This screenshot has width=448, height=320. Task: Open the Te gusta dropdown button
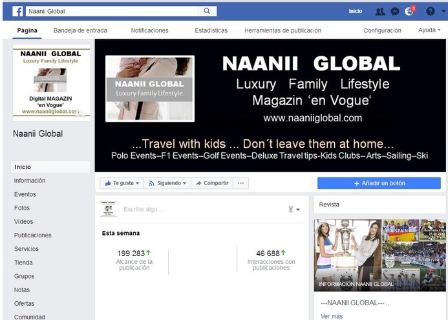pos(122,183)
